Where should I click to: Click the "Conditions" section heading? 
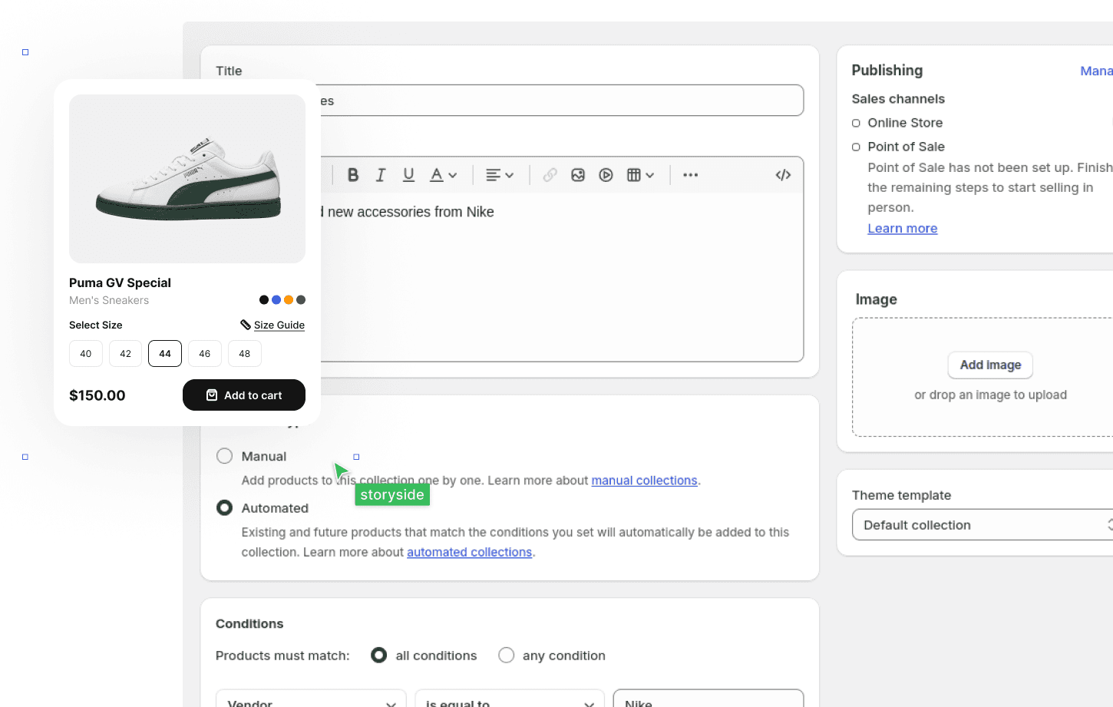point(249,624)
